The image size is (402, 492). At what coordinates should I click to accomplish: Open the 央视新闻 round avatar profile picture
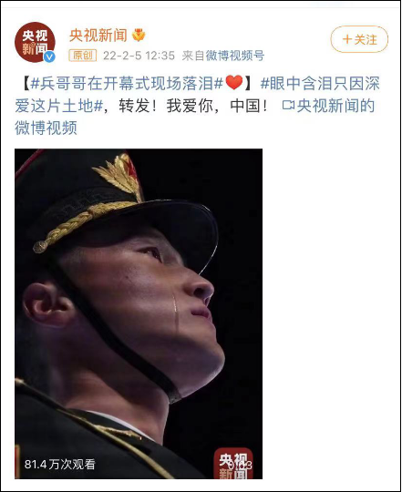[x=35, y=42]
